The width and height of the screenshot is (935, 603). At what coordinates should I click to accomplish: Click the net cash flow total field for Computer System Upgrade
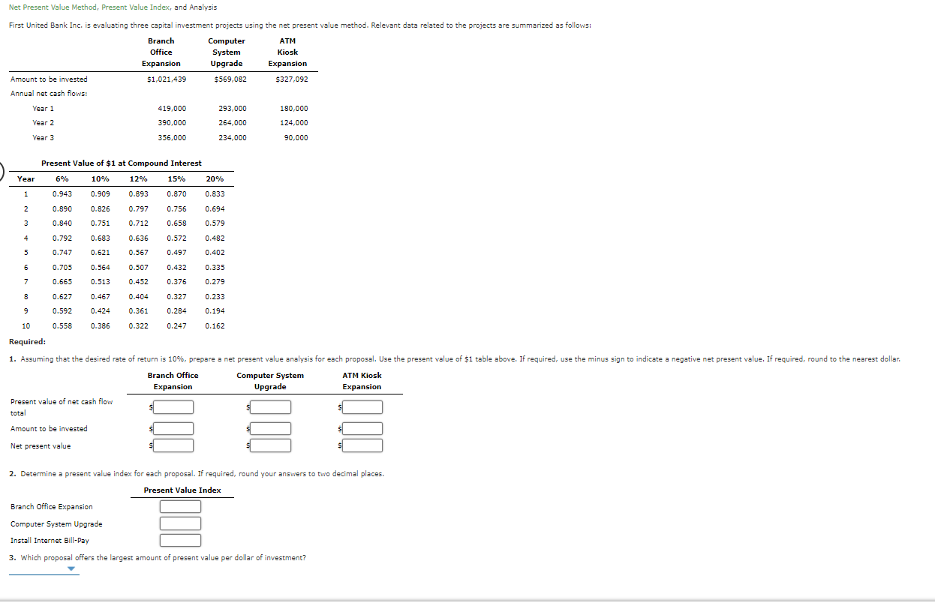270,406
